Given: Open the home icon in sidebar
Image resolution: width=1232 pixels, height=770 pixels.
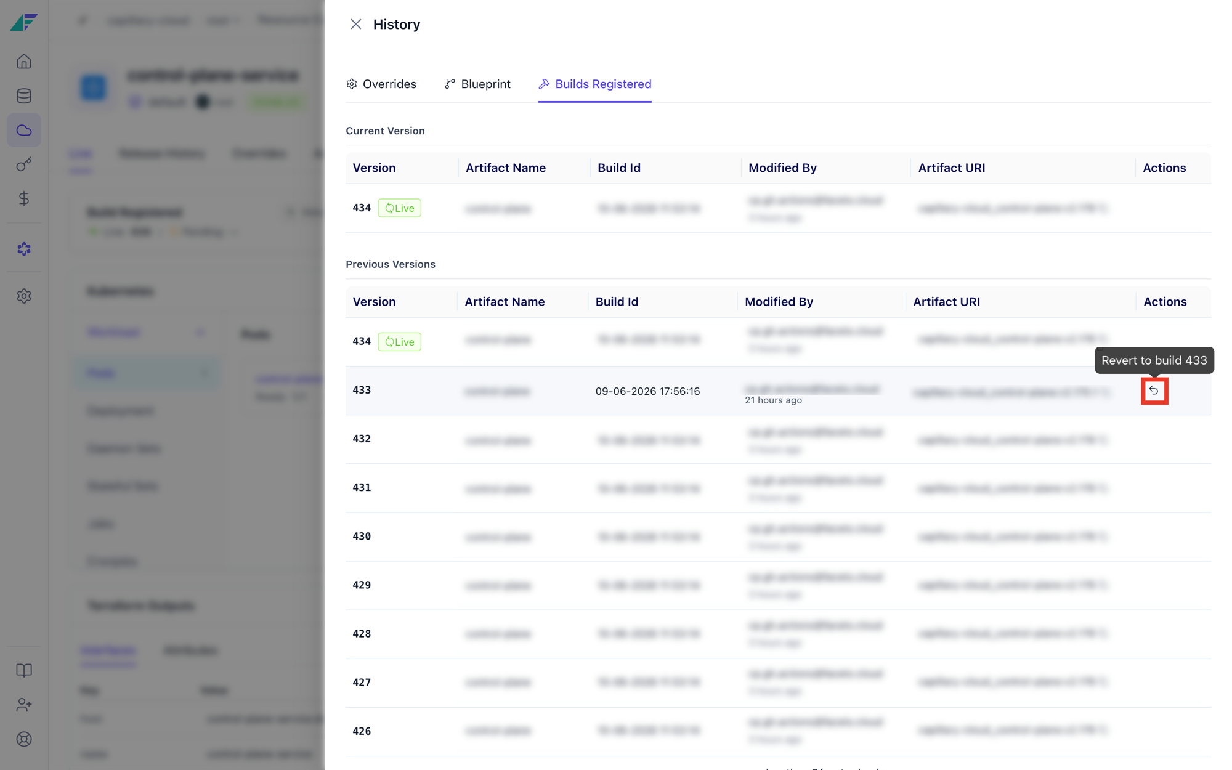Looking at the screenshot, I should [x=24, y=62].
